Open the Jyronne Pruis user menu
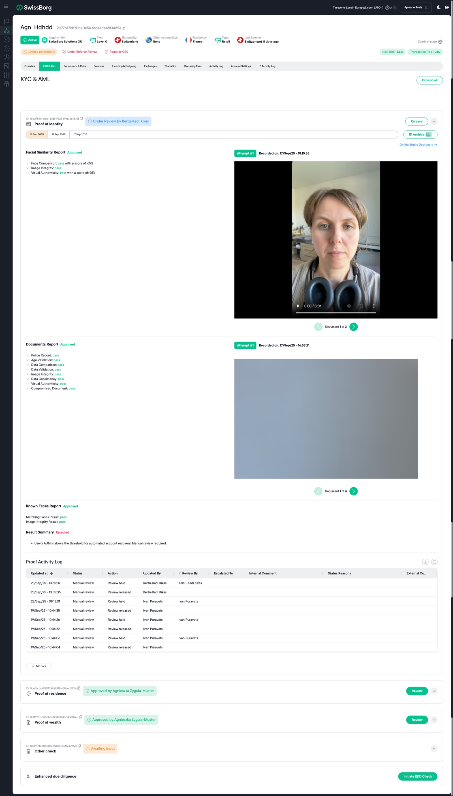 point(416,7)
